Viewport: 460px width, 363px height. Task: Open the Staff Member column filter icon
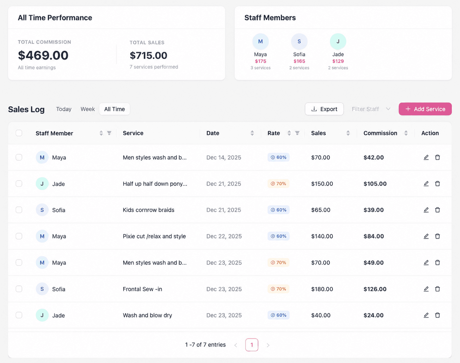point(109,133)
